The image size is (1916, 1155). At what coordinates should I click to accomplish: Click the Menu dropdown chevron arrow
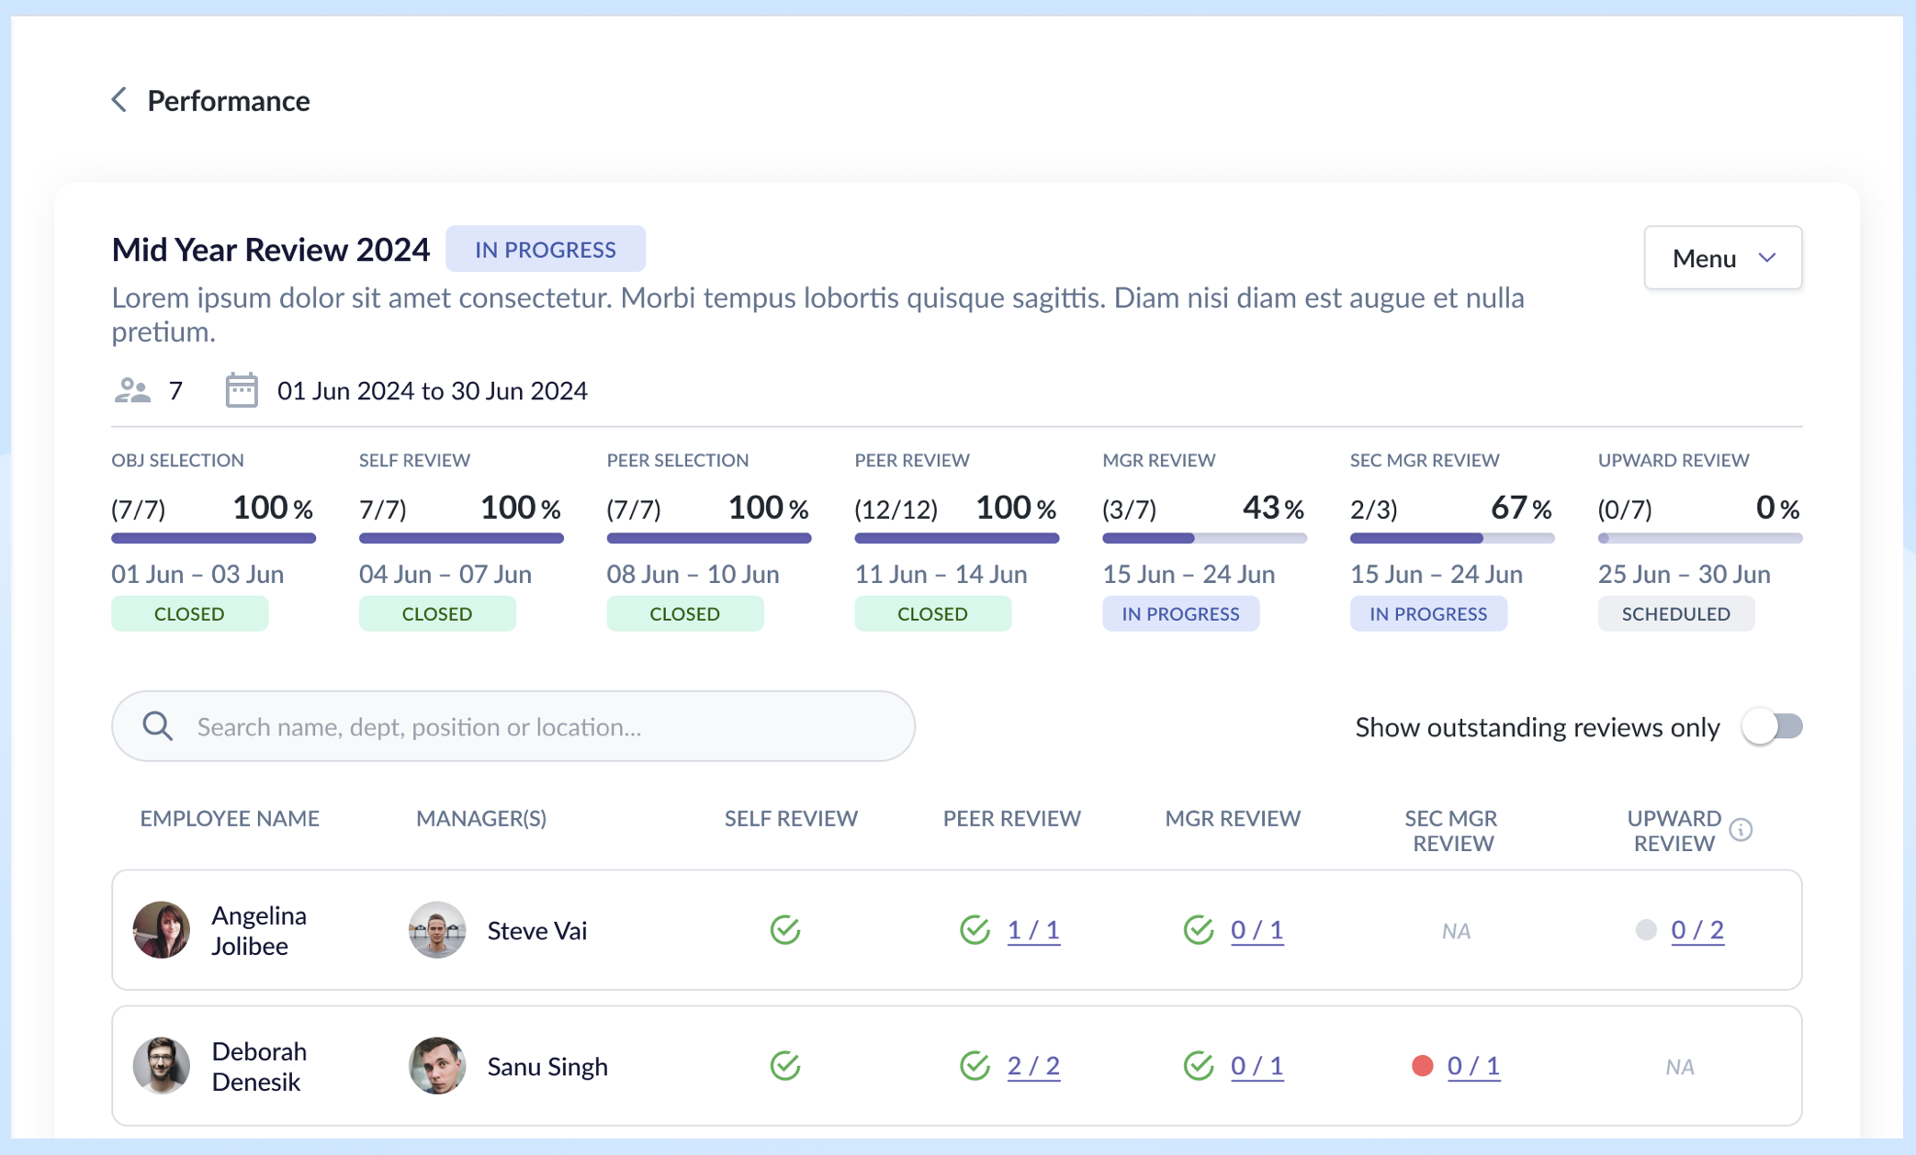pos(1767,258)
